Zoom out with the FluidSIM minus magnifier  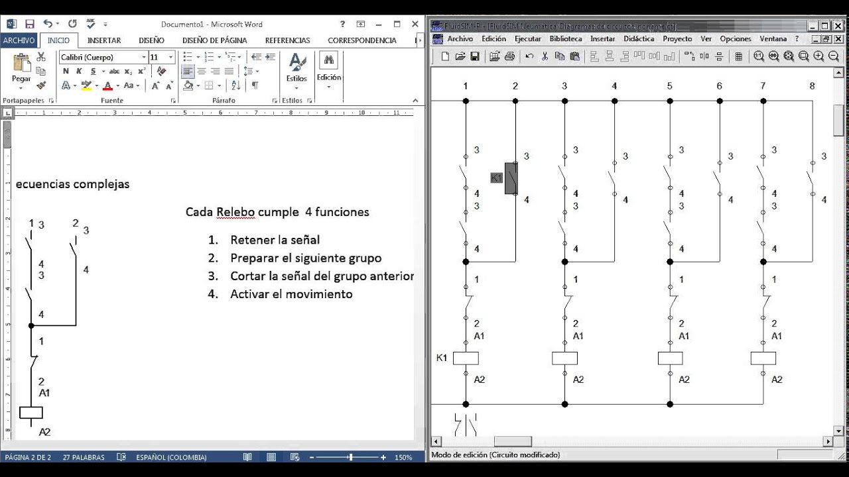pos(833,56)
